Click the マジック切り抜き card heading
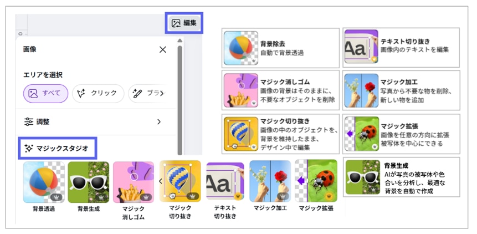Screen dimensions: 477x234 point(285,121)
